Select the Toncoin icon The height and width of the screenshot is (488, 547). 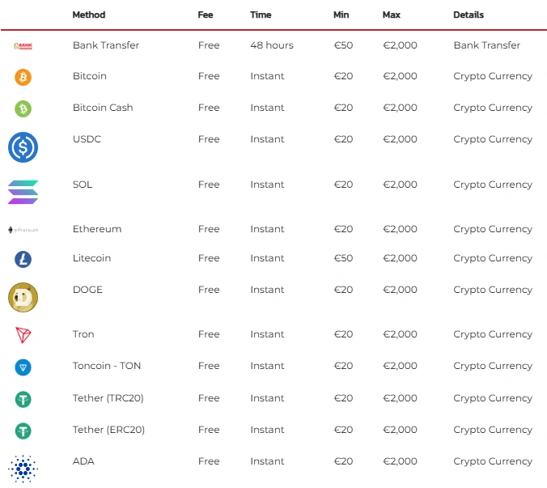point(23,367)
